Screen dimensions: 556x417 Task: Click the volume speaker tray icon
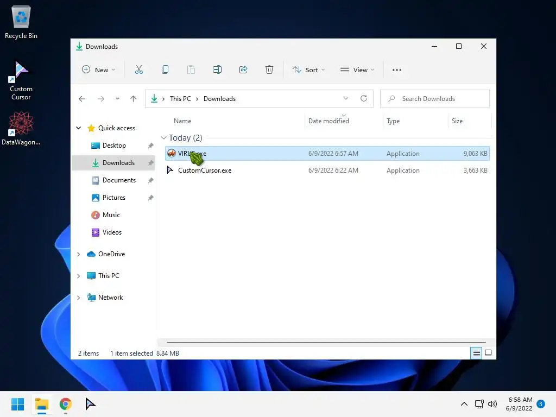tap(492, 404)
